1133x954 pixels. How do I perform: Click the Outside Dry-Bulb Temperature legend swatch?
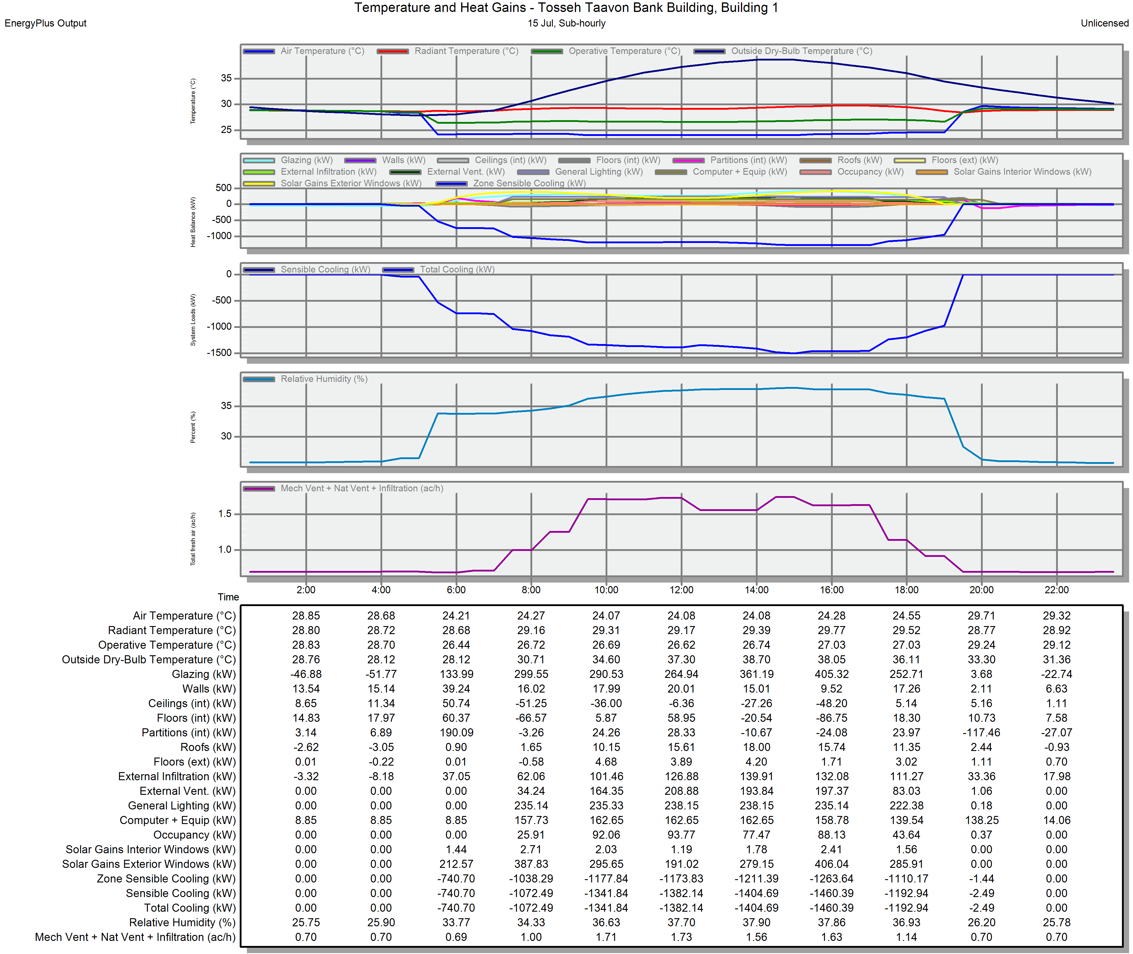(709, 51)
